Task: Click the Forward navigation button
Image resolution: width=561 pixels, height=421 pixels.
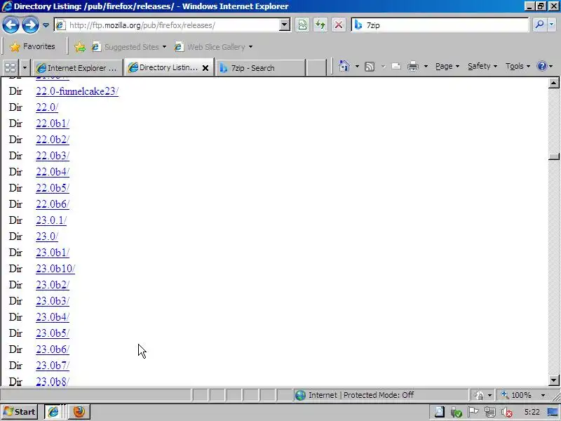Action: 30,25
